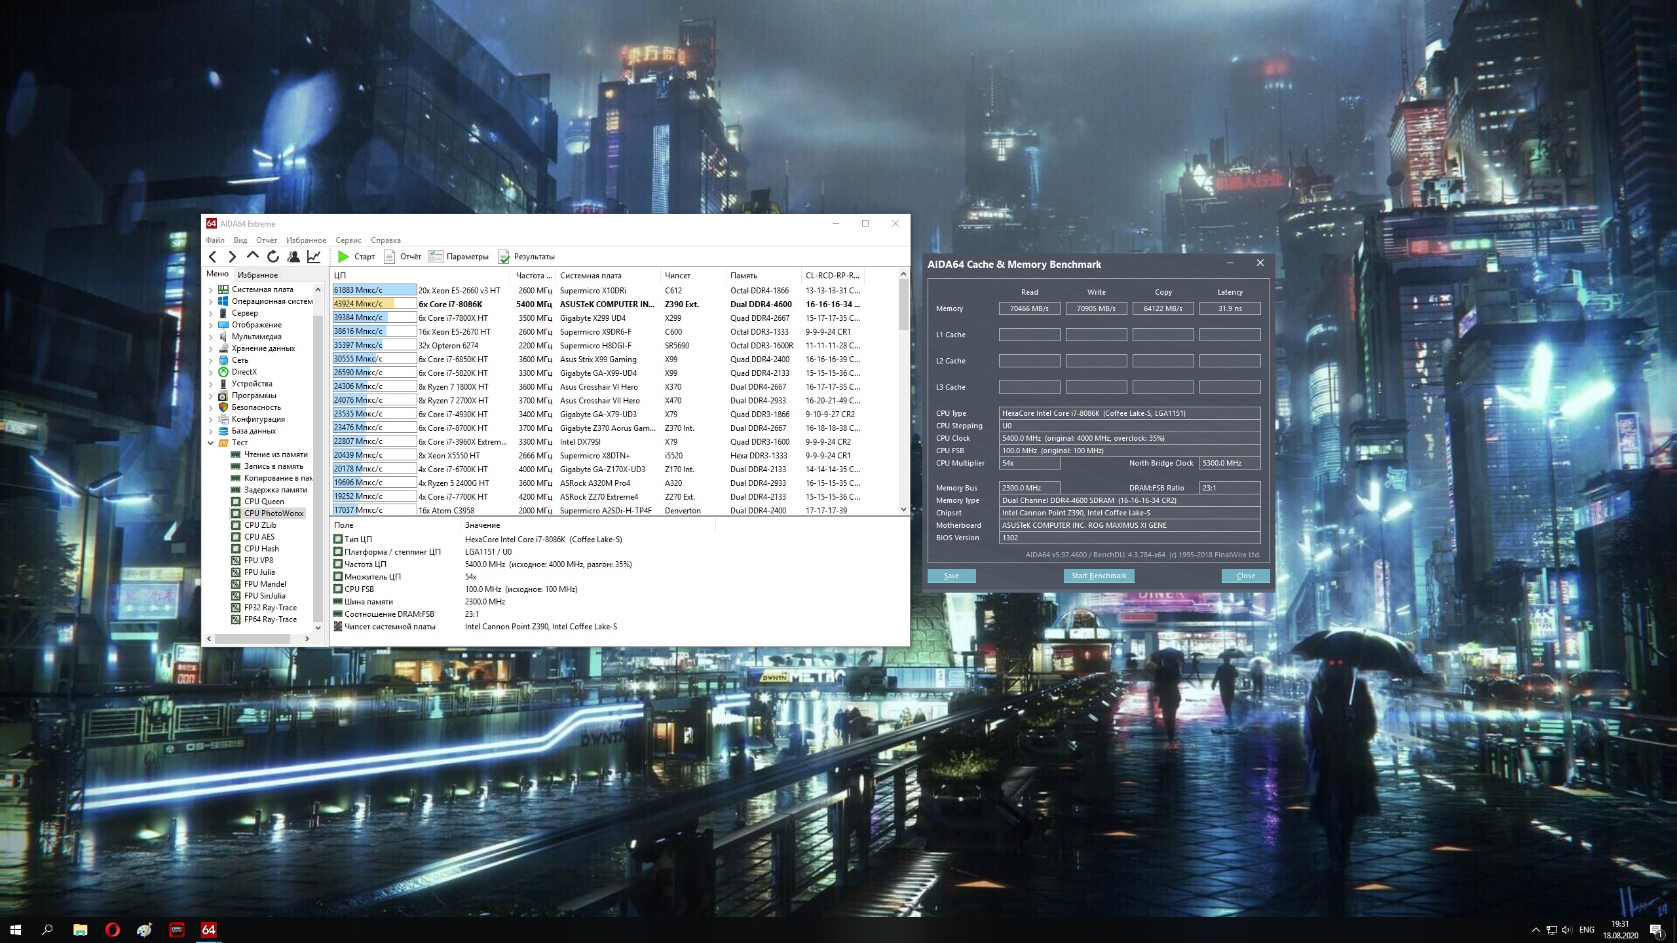
Task: Expand the Мультимедиа tree node
Action: 210,337
